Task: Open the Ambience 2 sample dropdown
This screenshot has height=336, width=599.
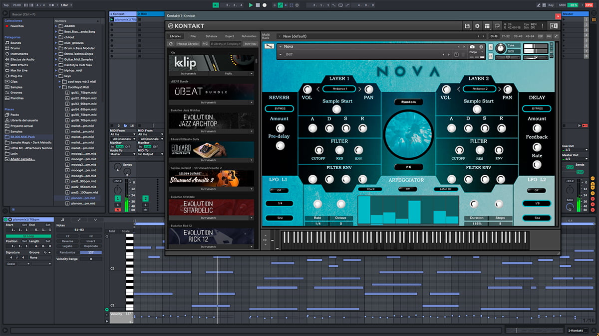Action: 479,89
